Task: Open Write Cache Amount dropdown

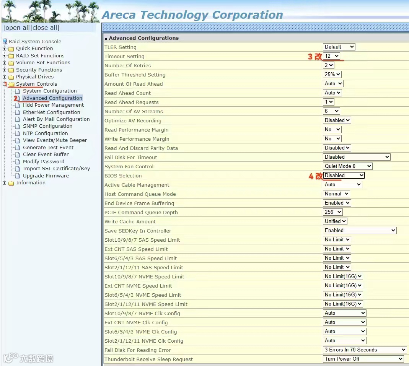Action: [x=335, y=221]
